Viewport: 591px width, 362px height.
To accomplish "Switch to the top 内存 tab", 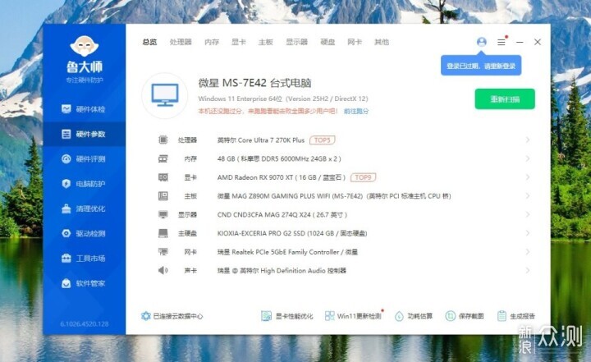I will pyautogui.click(x=212, y=42).
